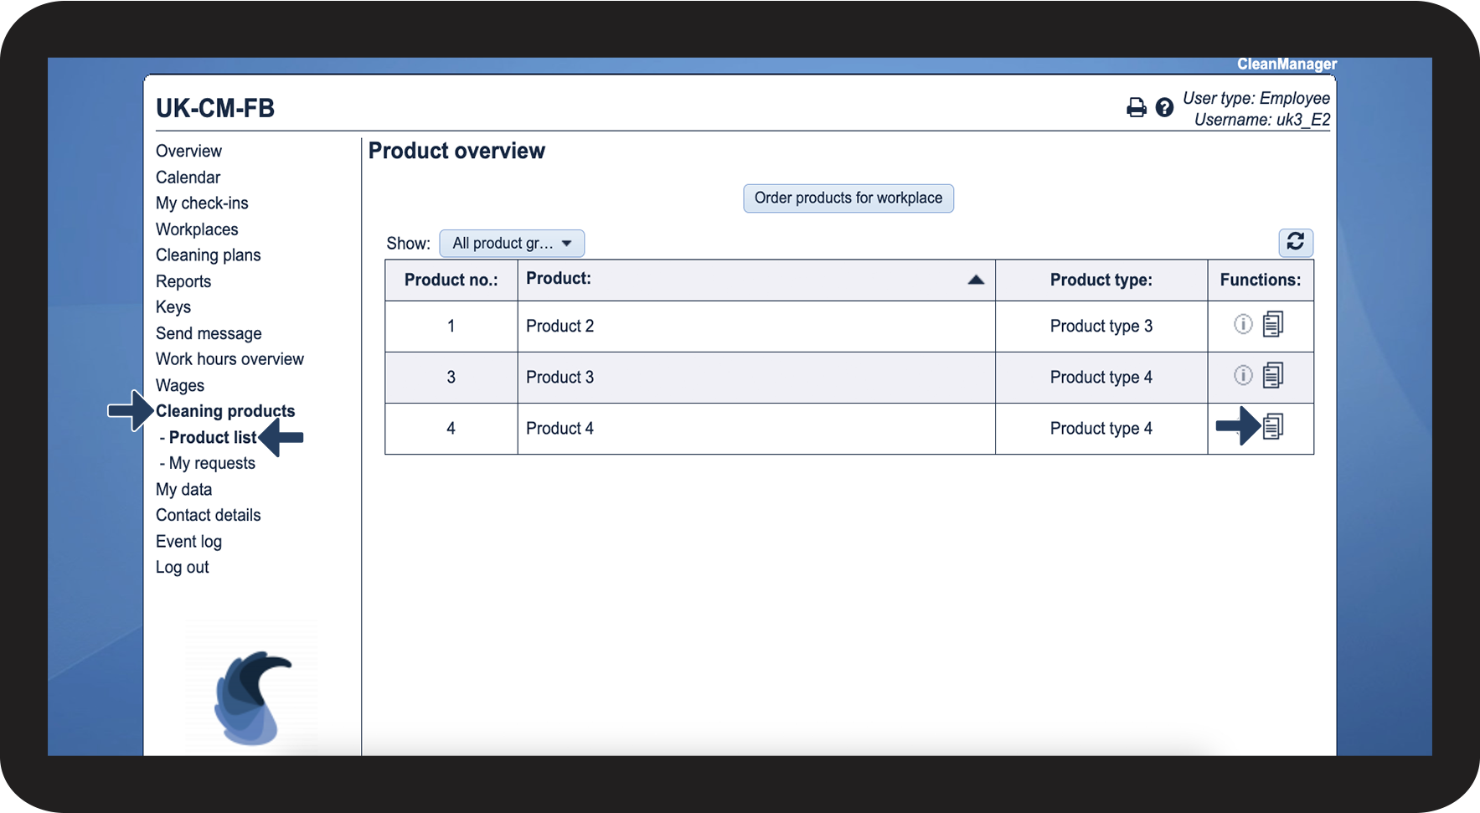This screenshot has width=1480, height=813.
Task: Click Product type column header
Action: point(1101,280)
